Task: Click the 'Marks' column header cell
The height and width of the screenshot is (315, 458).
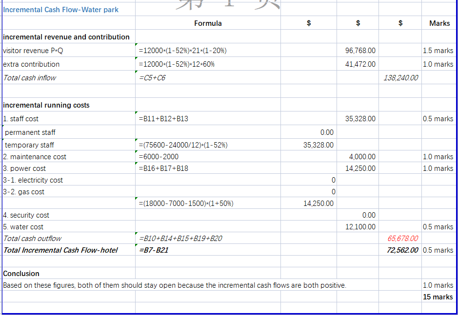Action: pos(439,23)
